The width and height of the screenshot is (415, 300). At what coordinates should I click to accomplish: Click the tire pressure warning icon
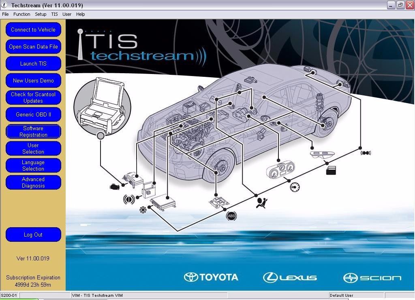point(129,199)
